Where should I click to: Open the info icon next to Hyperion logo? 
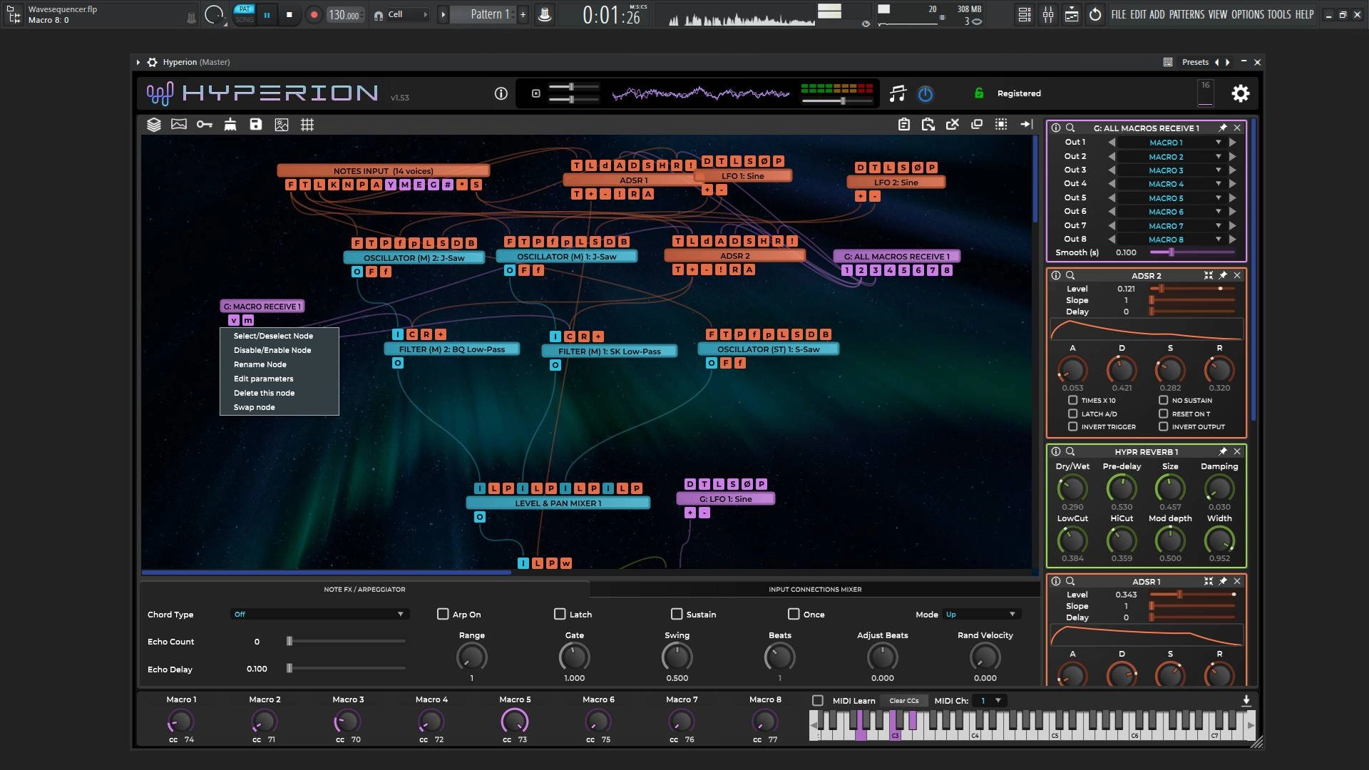[x=501, y=93]
